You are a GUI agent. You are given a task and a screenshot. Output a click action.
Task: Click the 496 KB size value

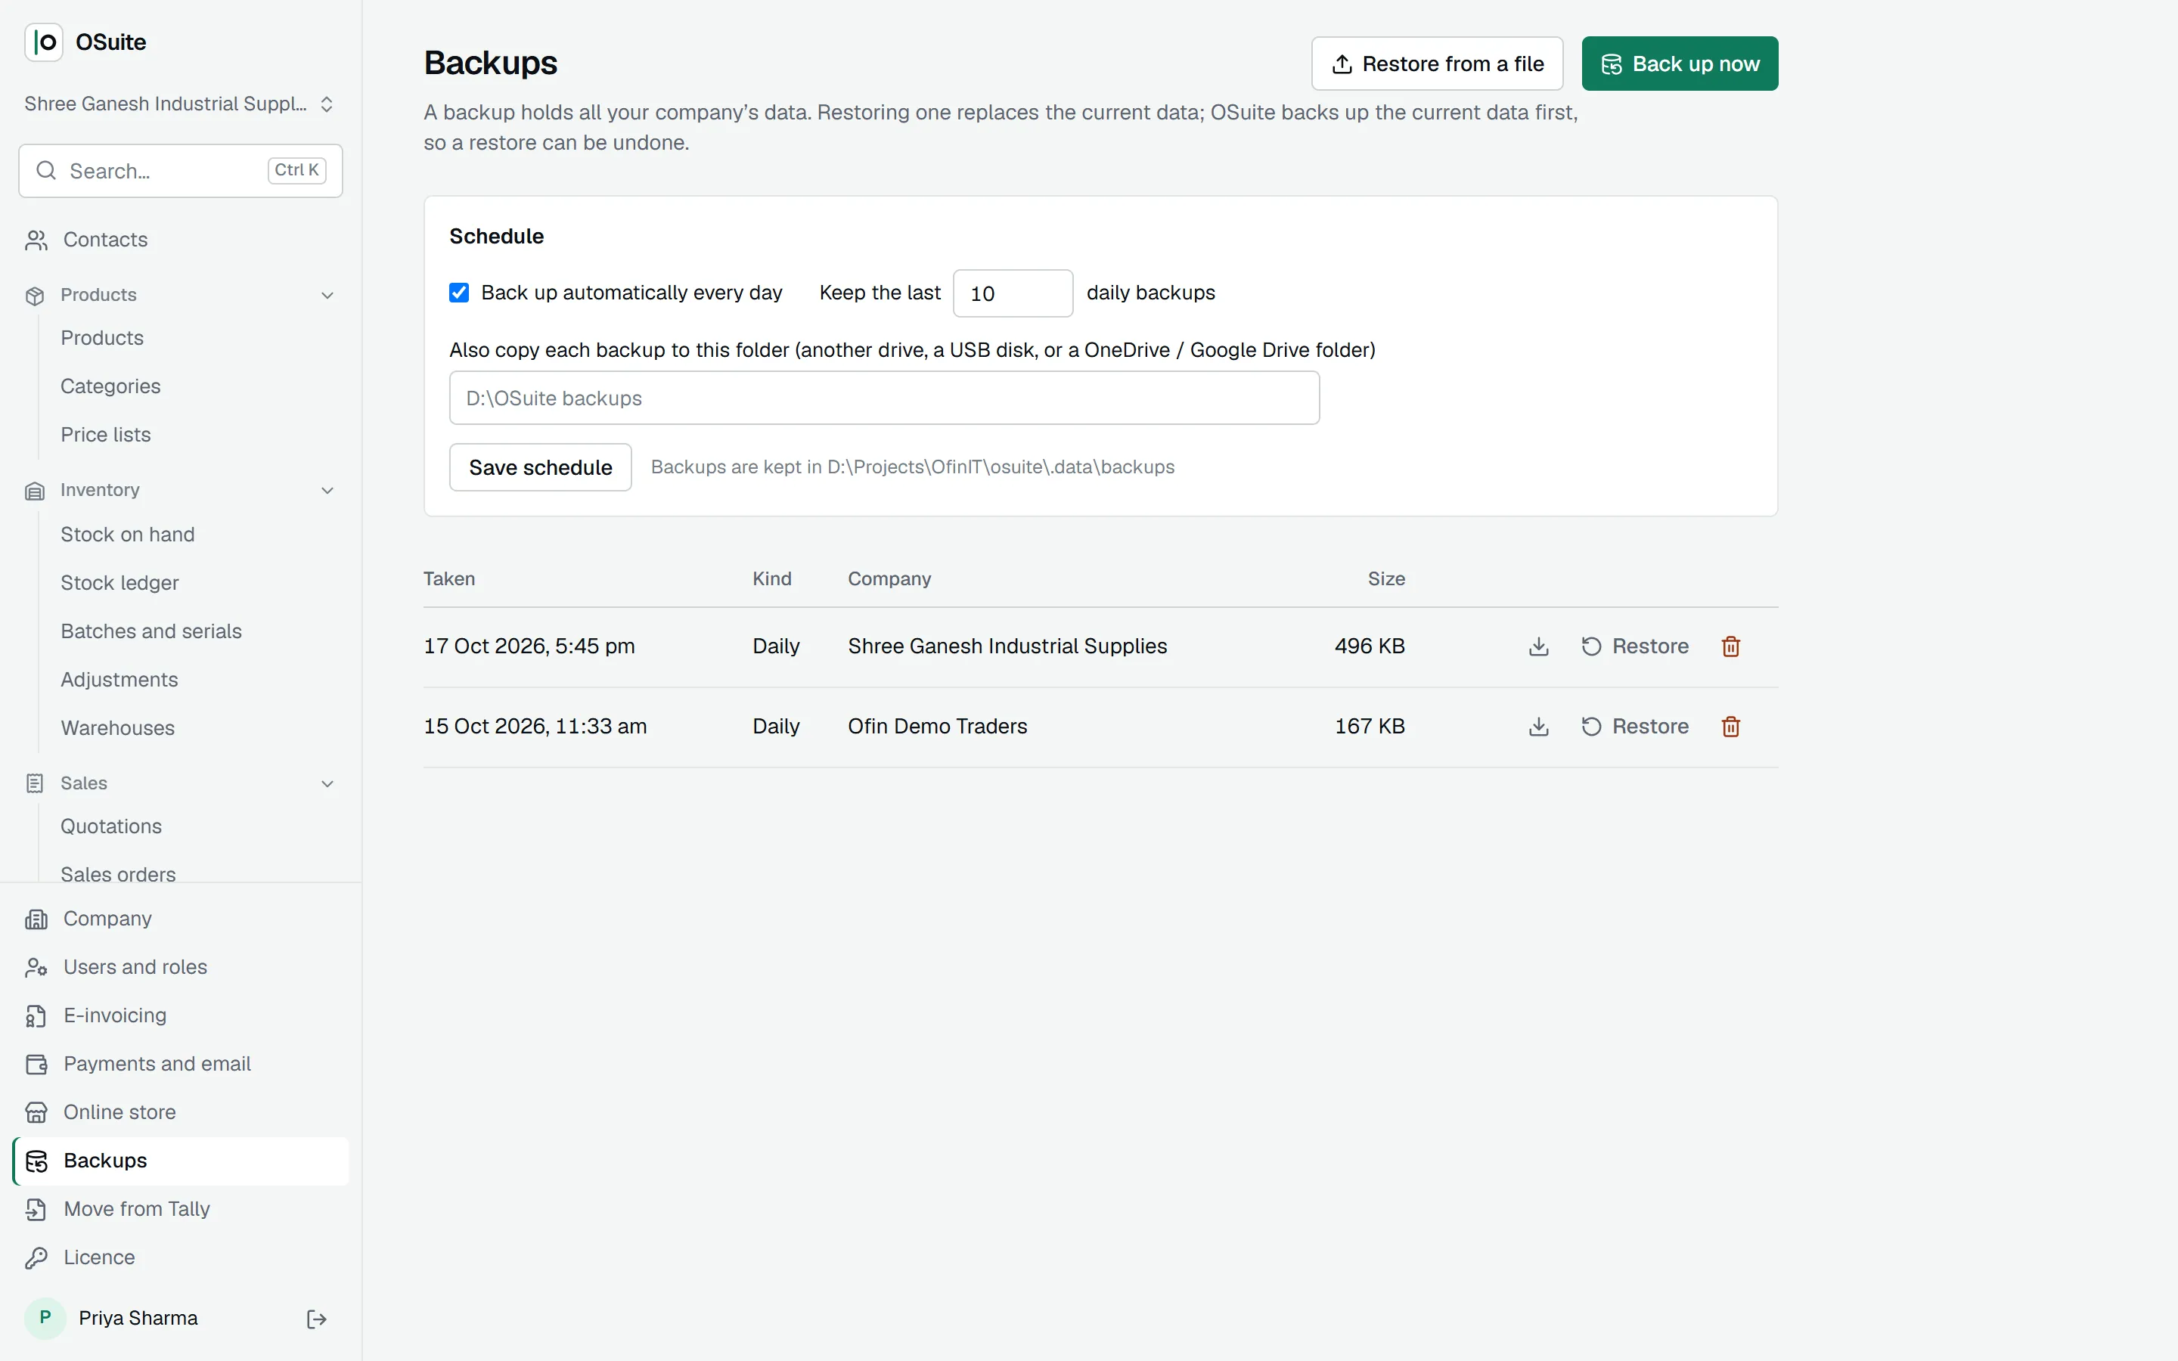[x=1369, y=646]
